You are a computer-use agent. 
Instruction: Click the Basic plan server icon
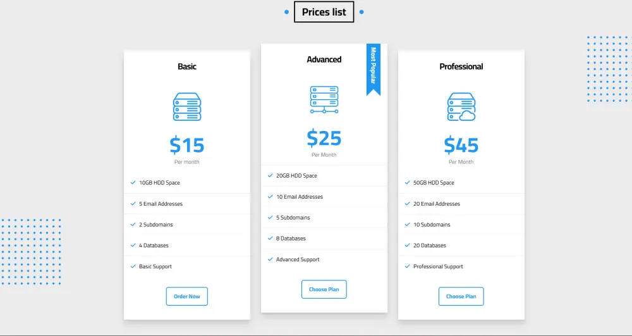(x=186, y=107)
